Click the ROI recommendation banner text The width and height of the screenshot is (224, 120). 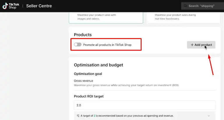(x=127, y=116)
